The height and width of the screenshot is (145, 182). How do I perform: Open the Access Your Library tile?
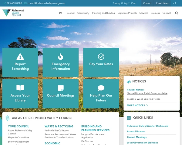click(20, 94)
